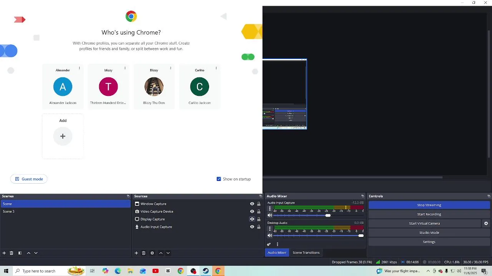The image size is (492, 276).
Task: Select Alexander profile avatar in Chrome
Action: pyautogui.click(x=63, y=87)
